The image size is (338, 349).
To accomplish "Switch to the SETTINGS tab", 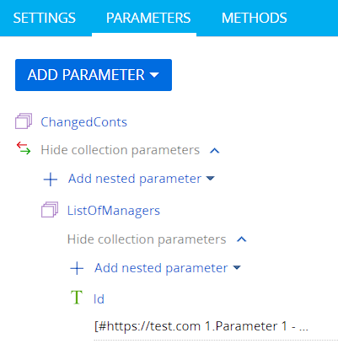I will click(x=45, y=18).
